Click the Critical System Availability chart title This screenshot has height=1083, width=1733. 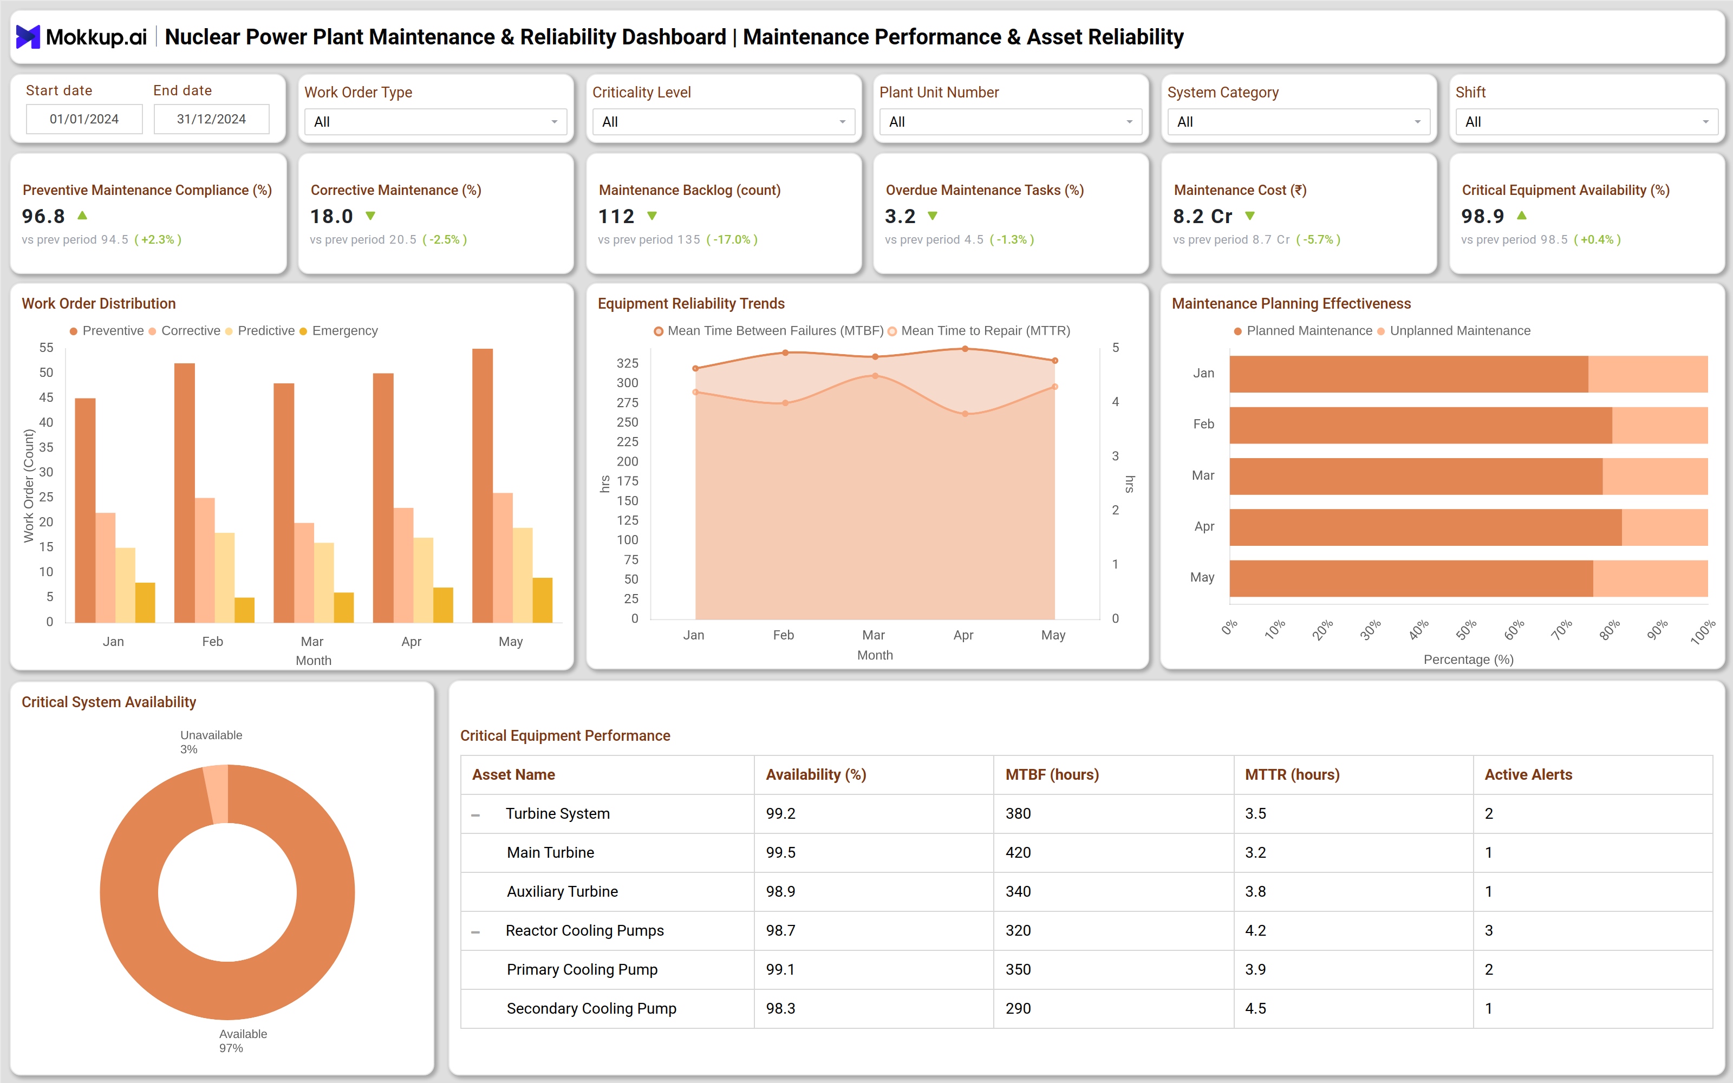(109, 702)
